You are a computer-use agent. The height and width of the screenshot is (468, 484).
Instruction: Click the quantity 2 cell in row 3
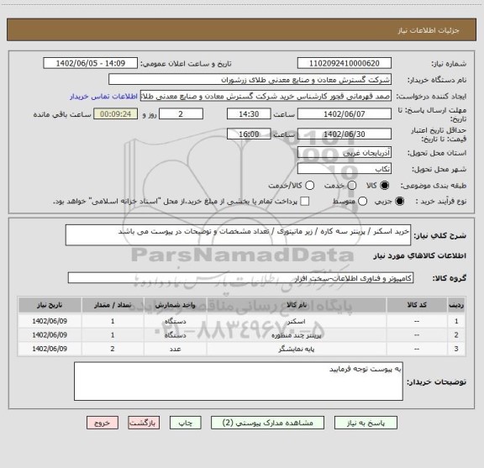113,349
